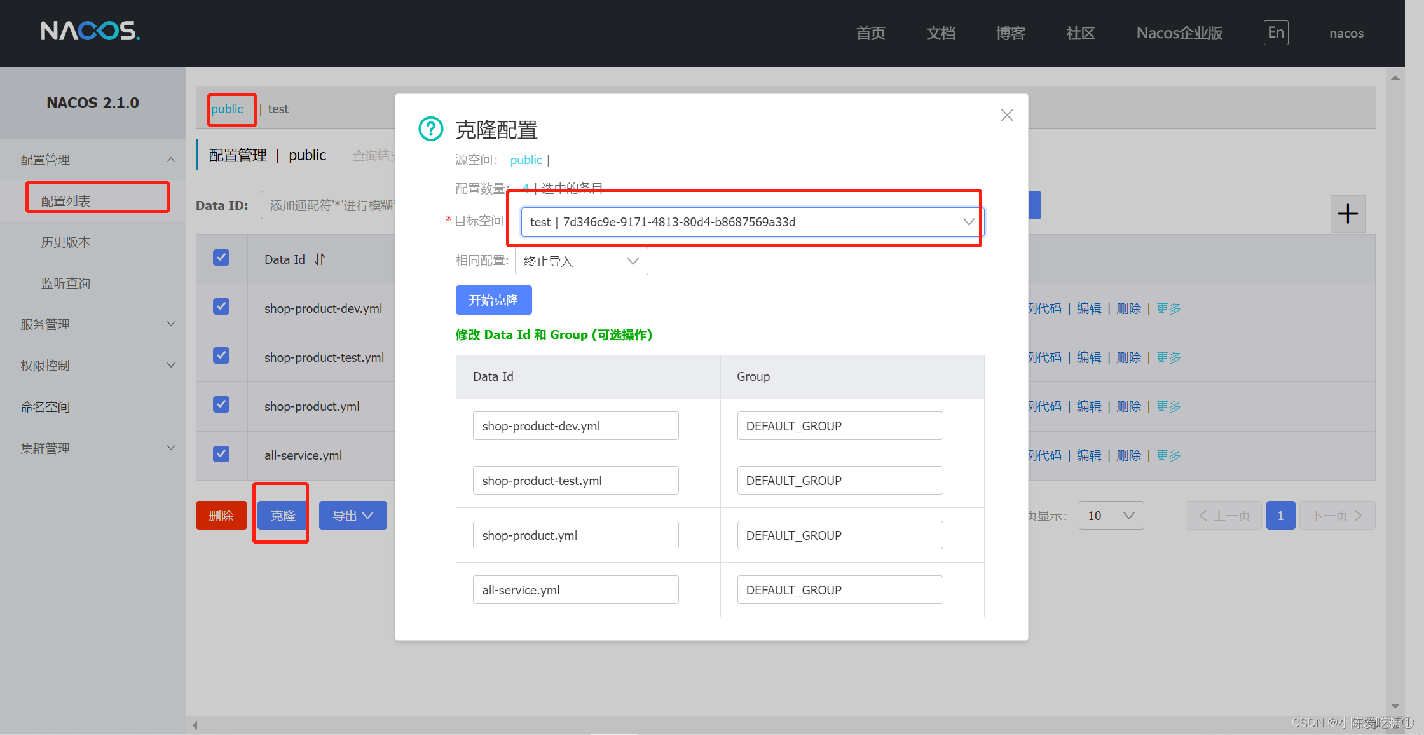The width and height of the screenshot is (1424, 735).
Task: Click the NACOS logo
Action: click(90, 31)
